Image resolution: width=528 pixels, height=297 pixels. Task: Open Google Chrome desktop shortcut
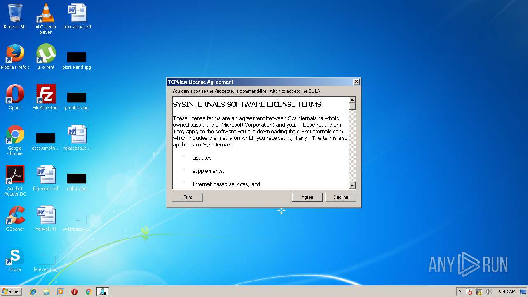(x=15, y=140)
